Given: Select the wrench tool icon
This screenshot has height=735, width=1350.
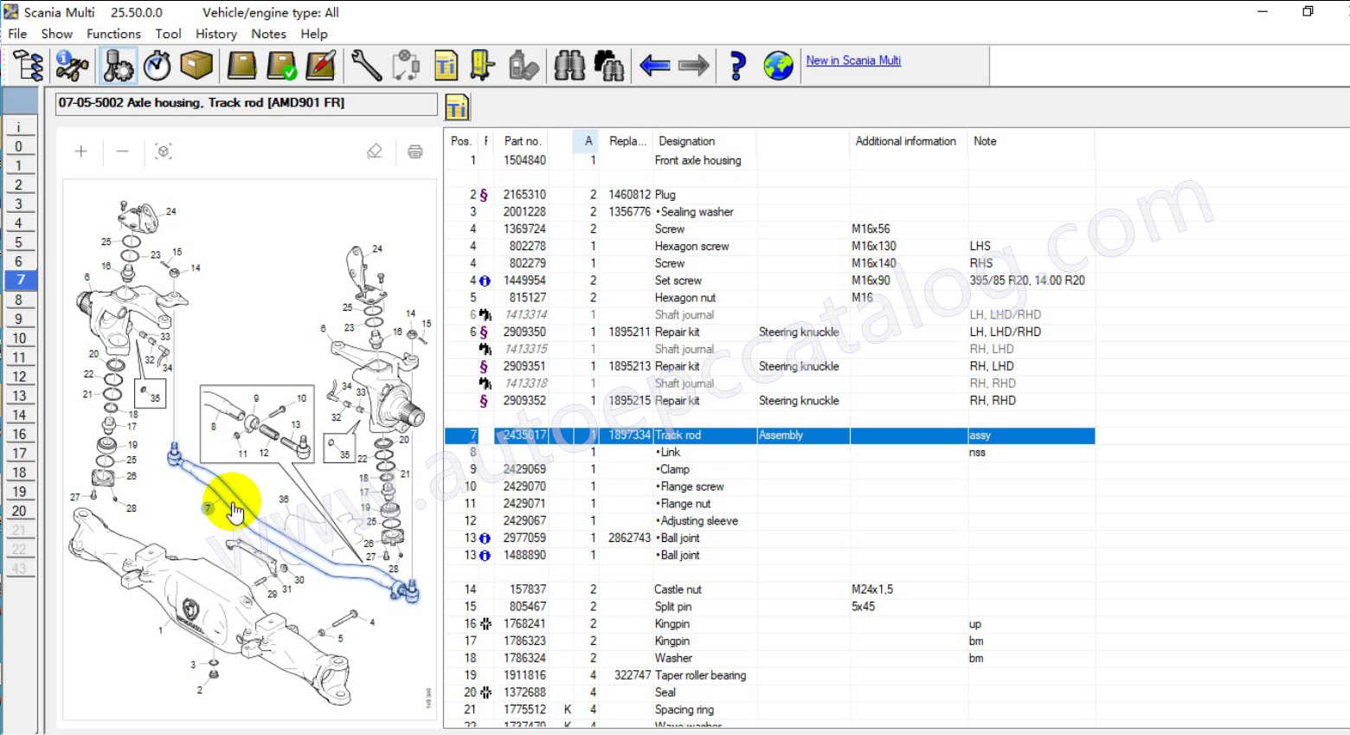Looking at the screenshot, I should (366, 66).
